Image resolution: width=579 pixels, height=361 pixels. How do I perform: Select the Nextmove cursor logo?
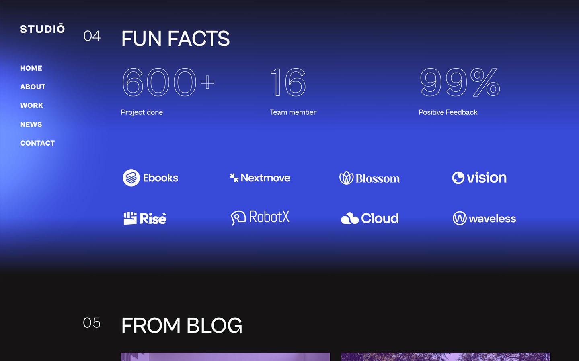coord(260,178)
